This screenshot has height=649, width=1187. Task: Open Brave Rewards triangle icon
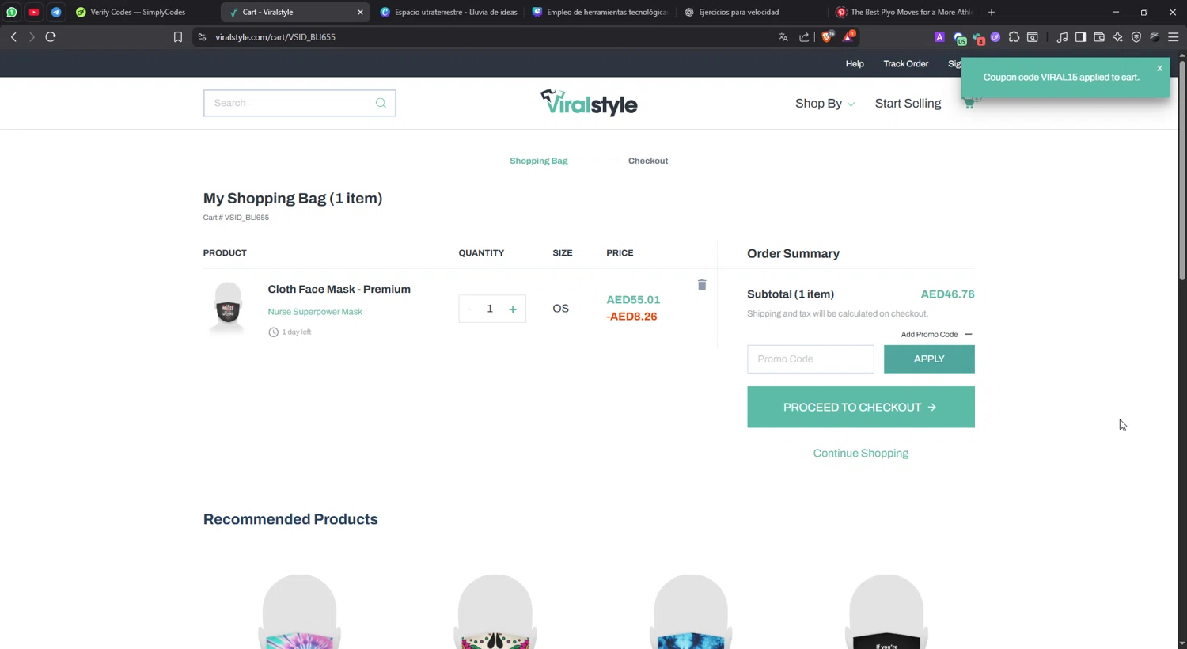coord(848,36)
